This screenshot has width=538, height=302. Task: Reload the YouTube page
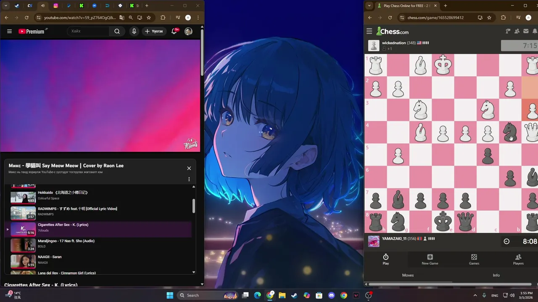(x=26, y=18)
